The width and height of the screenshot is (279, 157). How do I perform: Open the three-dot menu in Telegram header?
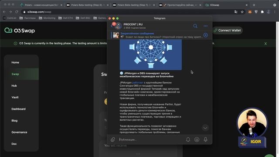(x=205, y=26)
